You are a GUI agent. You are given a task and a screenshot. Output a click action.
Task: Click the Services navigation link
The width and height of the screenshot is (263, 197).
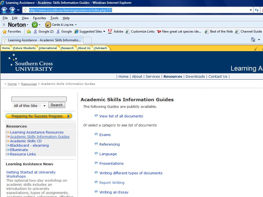pos(153,77)
